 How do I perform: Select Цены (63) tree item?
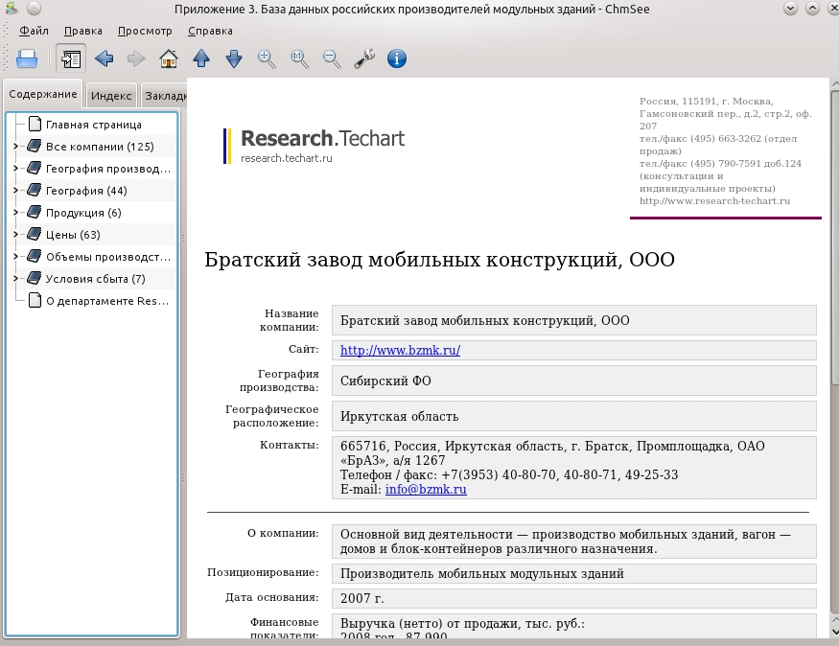(73, 235)
